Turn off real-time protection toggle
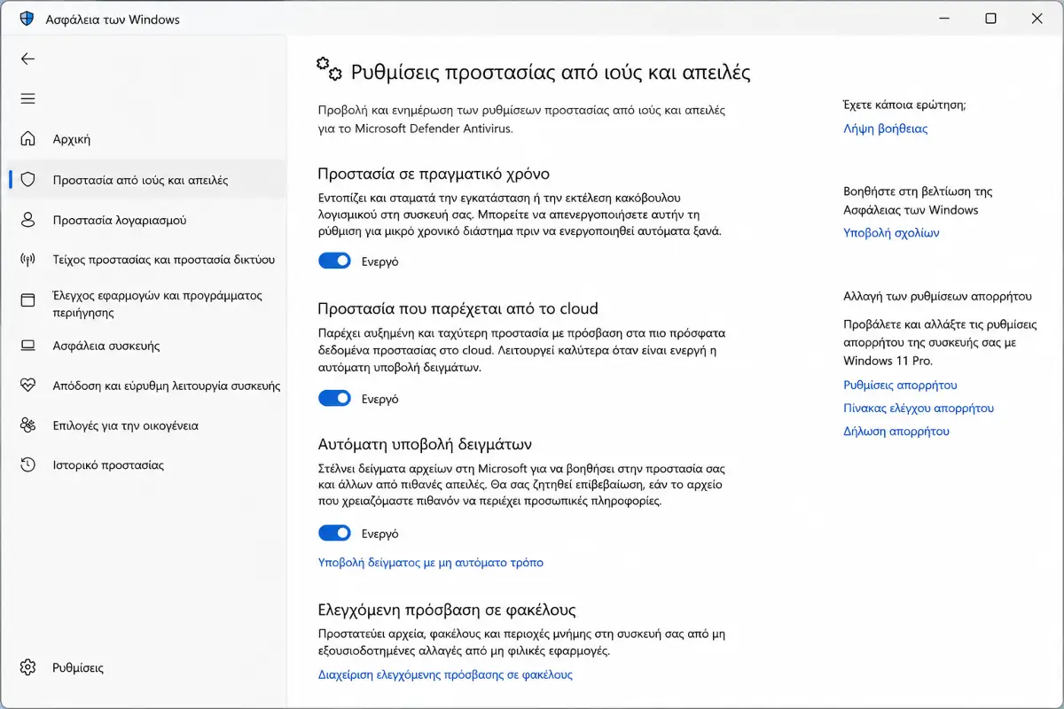This screenshot has width=1064, height=709. 335,261
